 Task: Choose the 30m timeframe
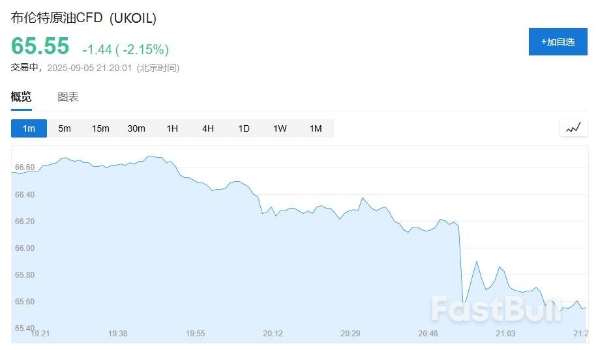(136, 128)
